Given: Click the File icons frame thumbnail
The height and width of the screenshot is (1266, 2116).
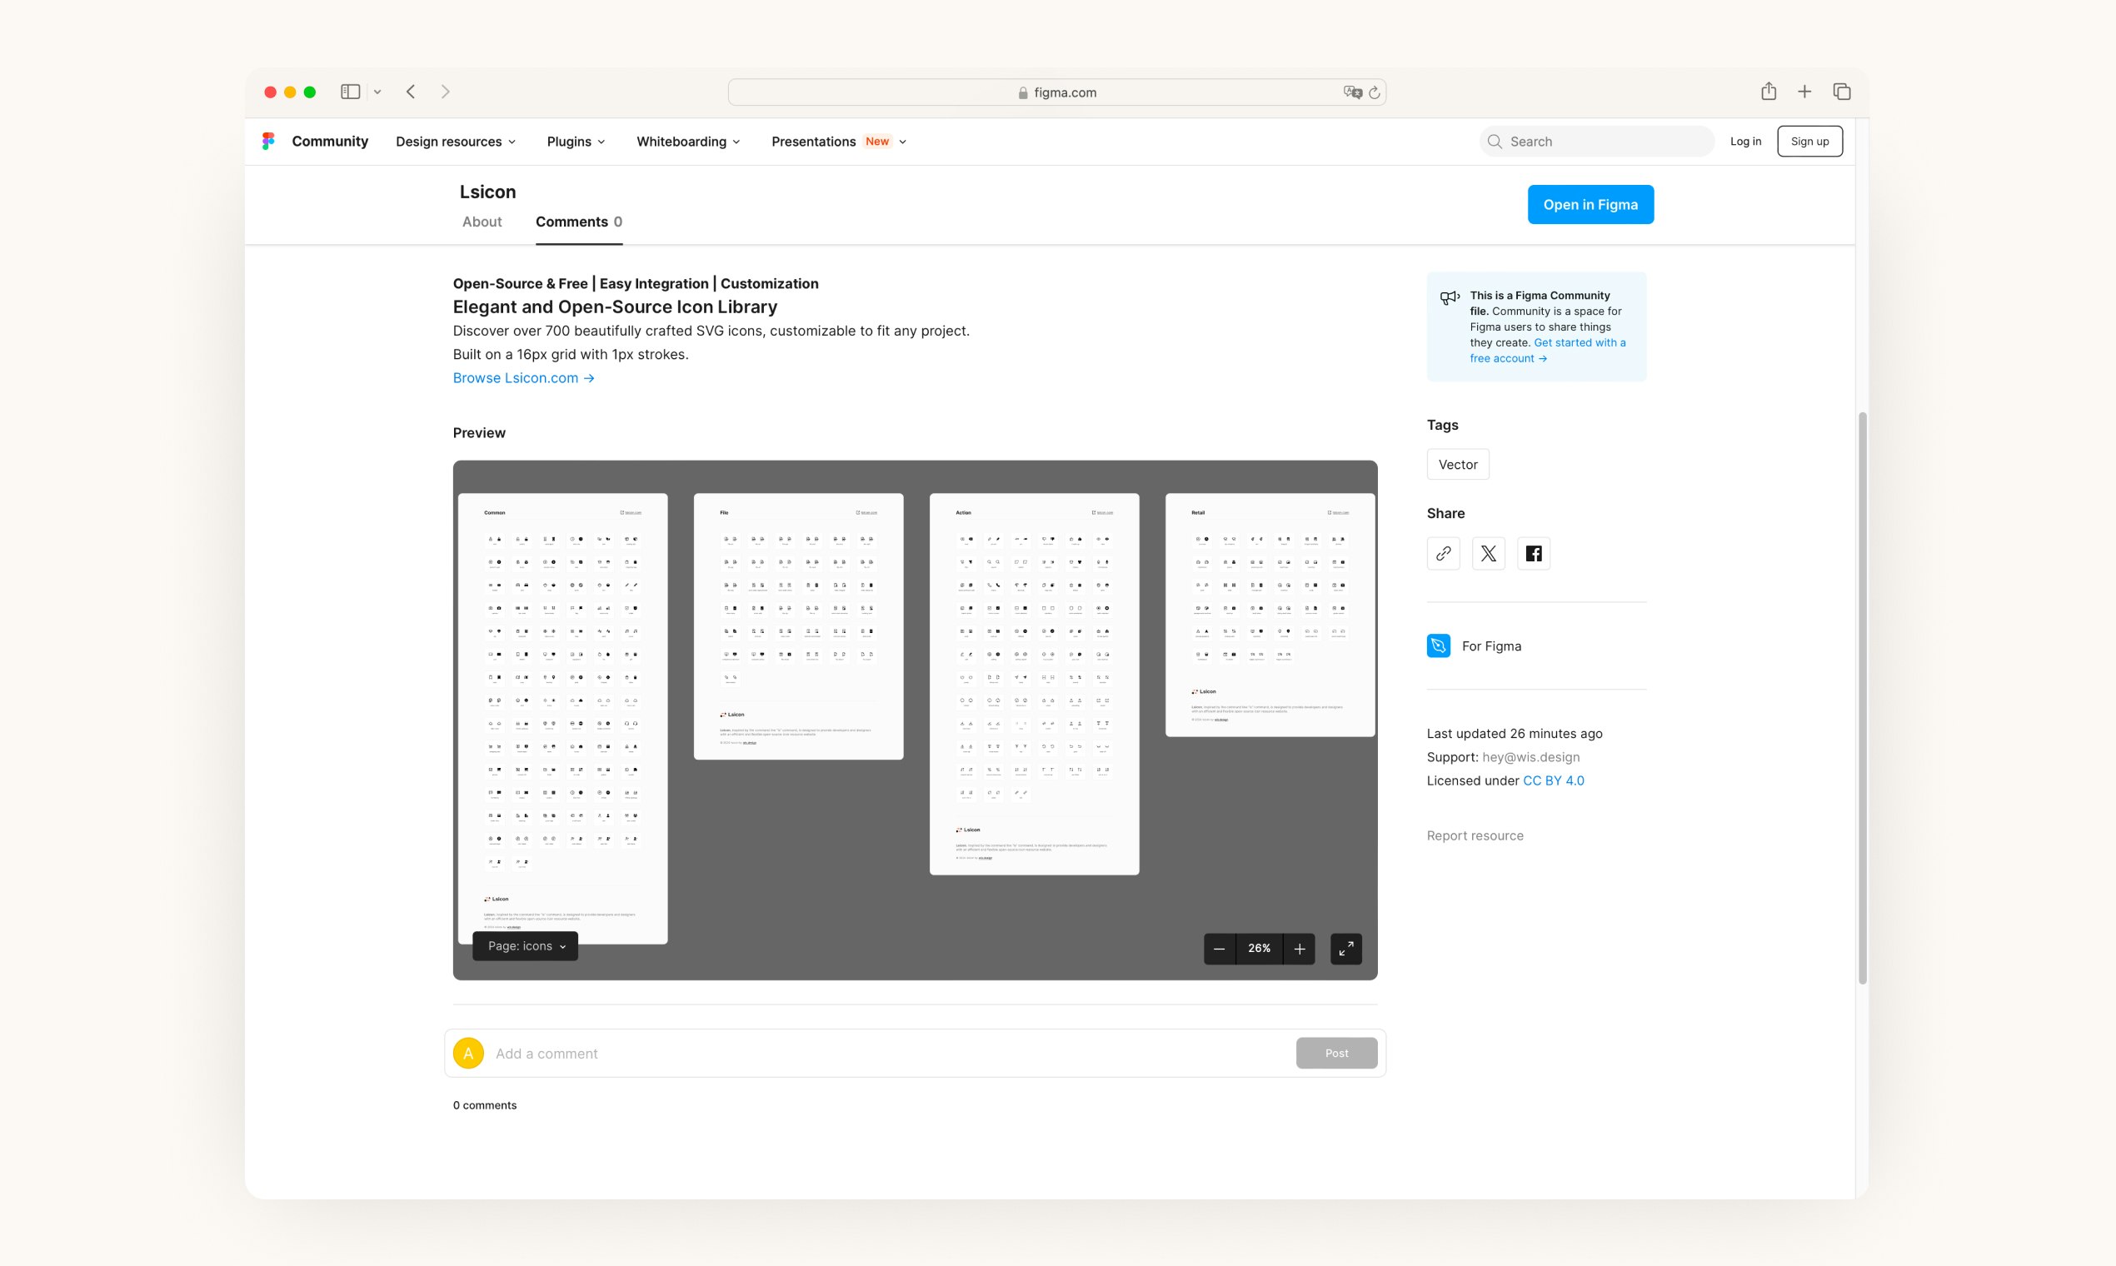Looking at the screenshot, I should pyautogui.click(x=799, y=627).
